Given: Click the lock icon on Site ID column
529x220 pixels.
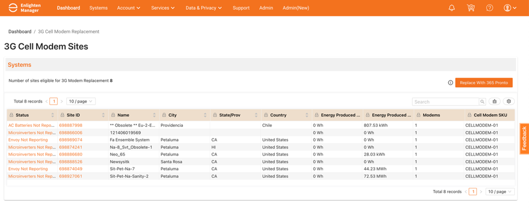Looking at the screenshot, I should (x=62, y=115).
